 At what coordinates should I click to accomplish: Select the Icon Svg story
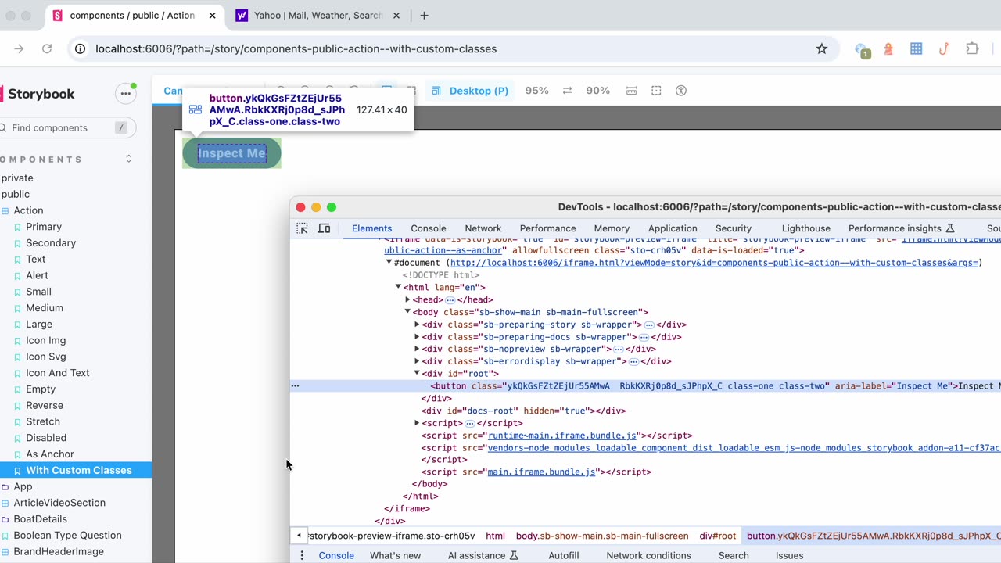pos(46,357)
